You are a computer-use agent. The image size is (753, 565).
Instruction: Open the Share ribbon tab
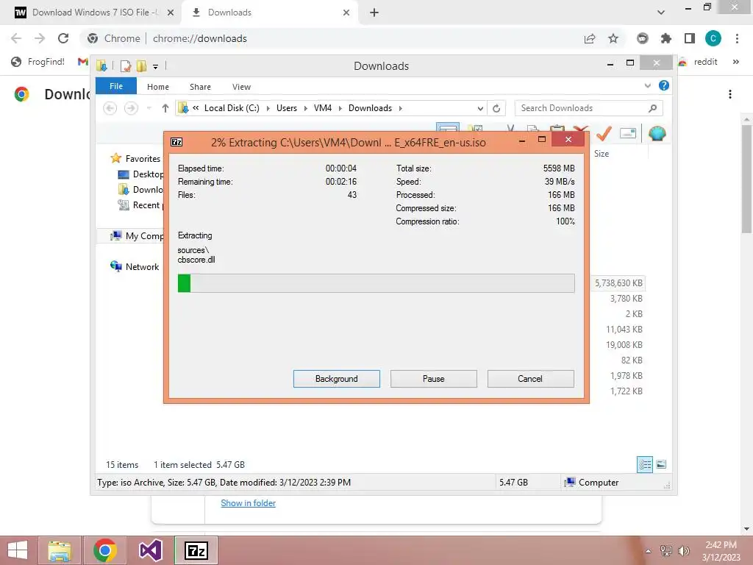[200, 87]
